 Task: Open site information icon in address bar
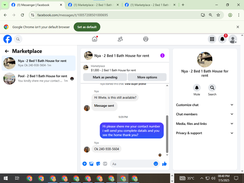tap(33, 15)
